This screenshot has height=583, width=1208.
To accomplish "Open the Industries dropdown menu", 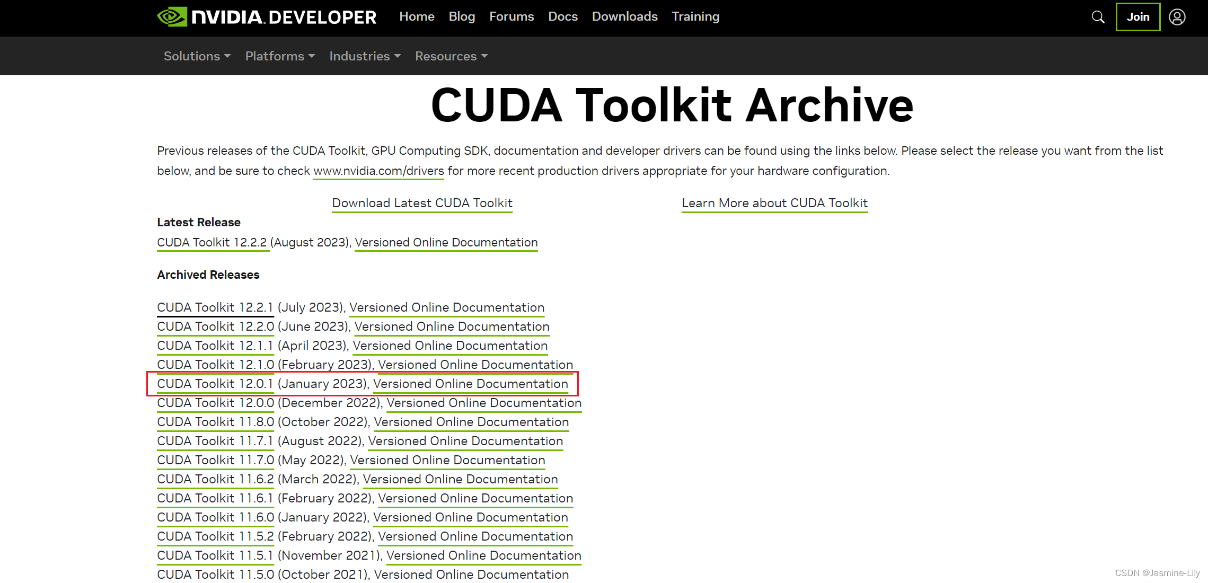I will coord(365,56).
